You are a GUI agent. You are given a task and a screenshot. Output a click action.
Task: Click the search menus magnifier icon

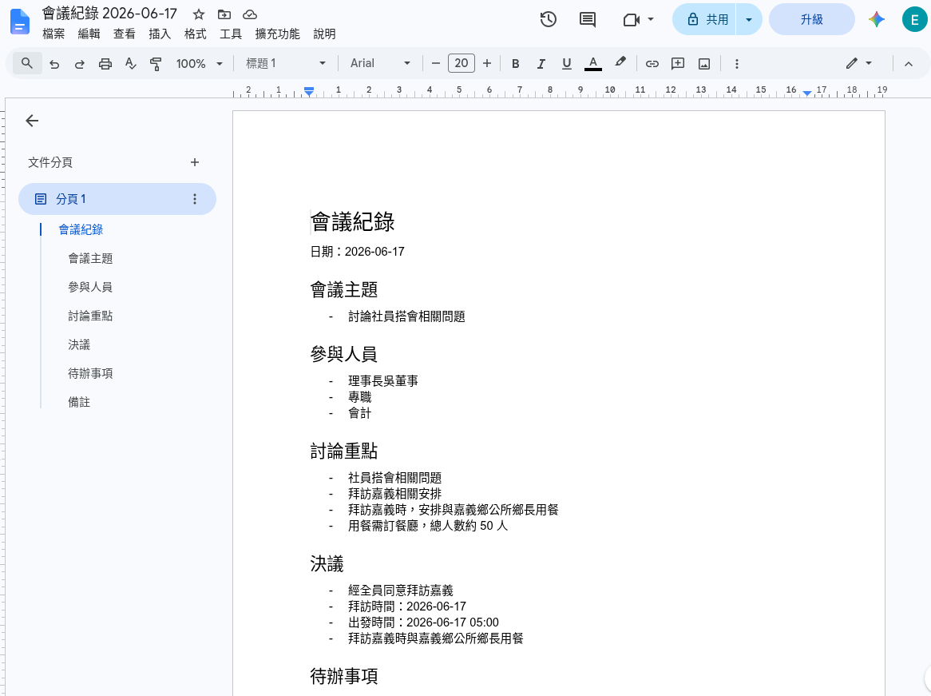pyautogui.click(x=26, y=63)
